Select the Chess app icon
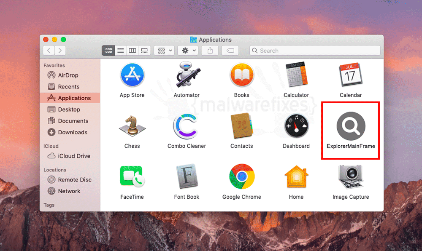The image size is (422, 251). tap(132, 125)
